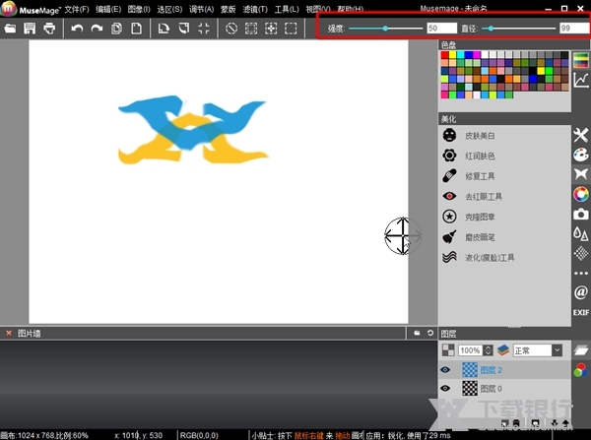This screenshot has width=591, height=440.
Task: Open the EXIF info panel icon
Action: pos(580,312)
